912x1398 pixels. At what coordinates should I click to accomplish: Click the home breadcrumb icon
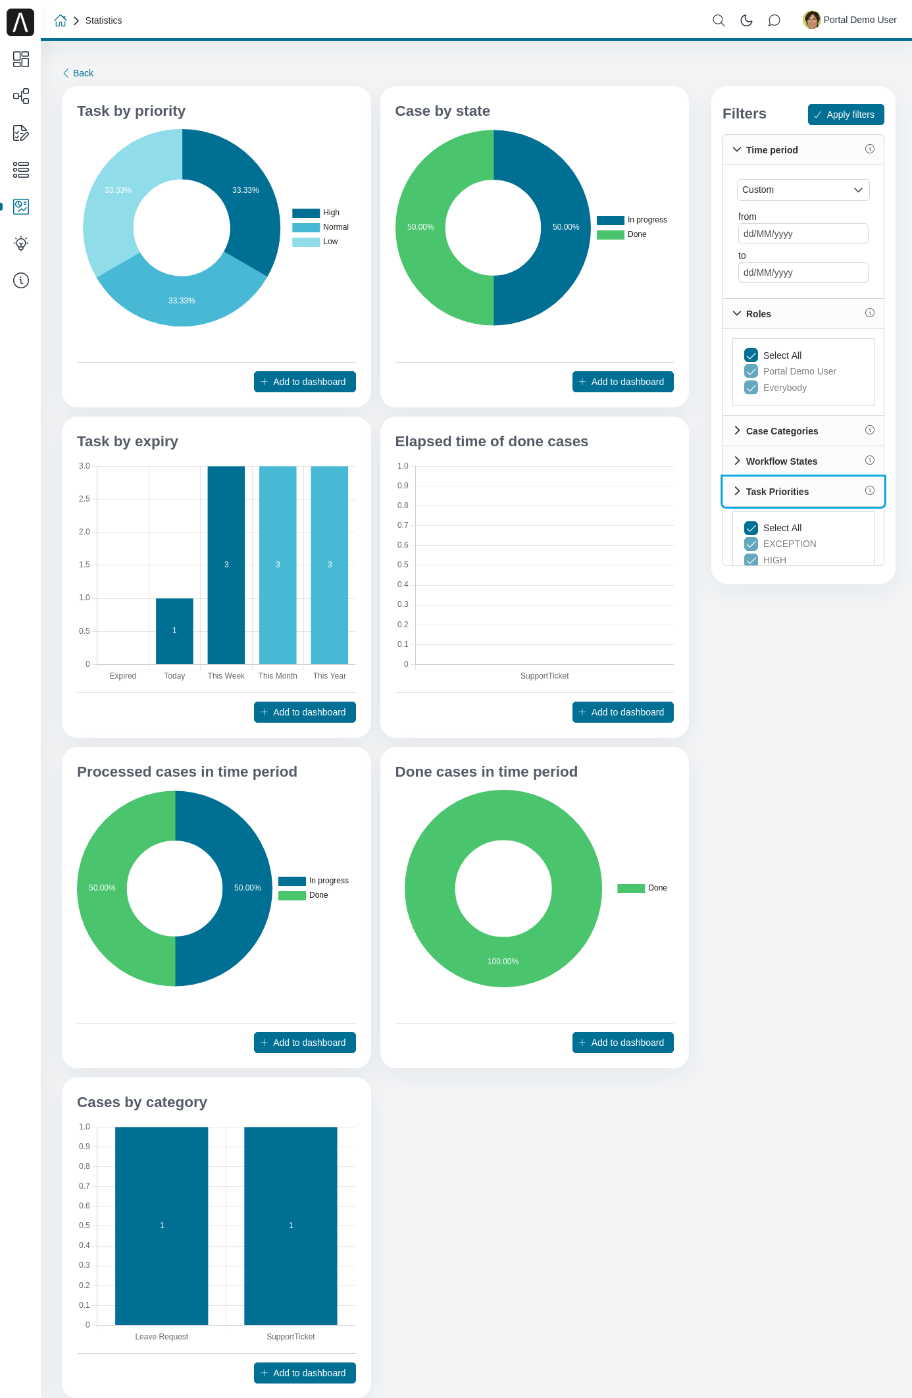click(61, 20)
